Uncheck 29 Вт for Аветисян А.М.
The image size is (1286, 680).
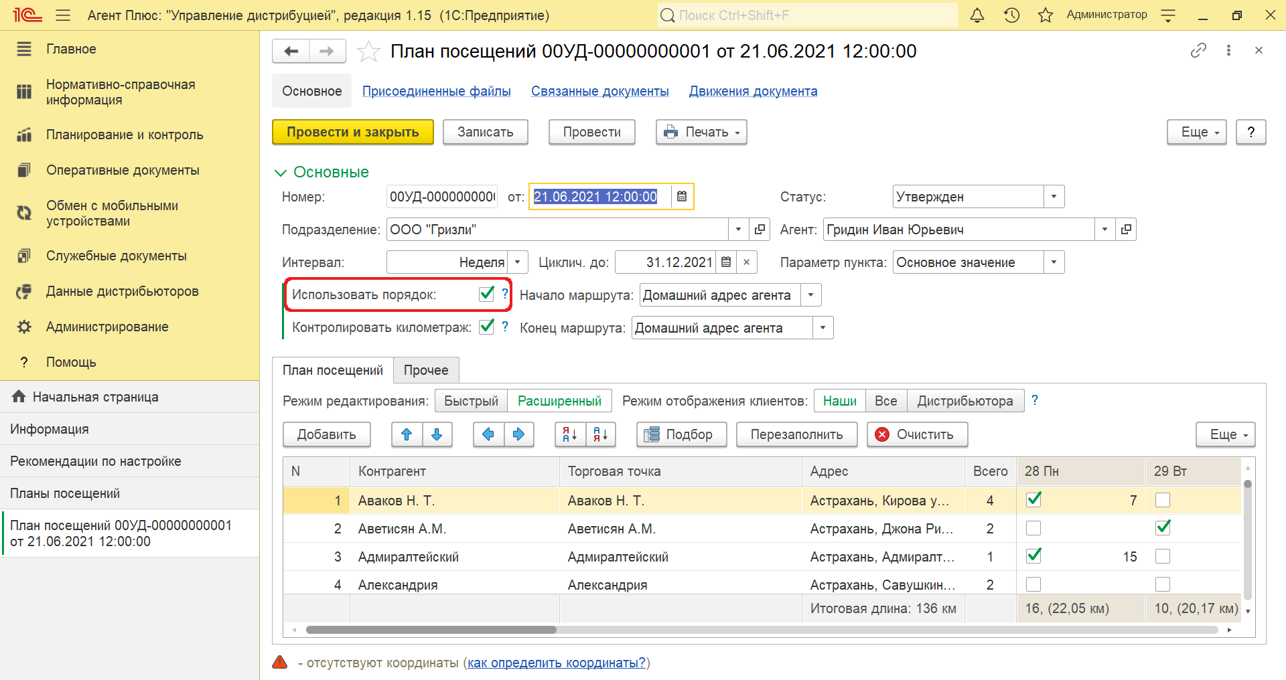coord(1163,527)
